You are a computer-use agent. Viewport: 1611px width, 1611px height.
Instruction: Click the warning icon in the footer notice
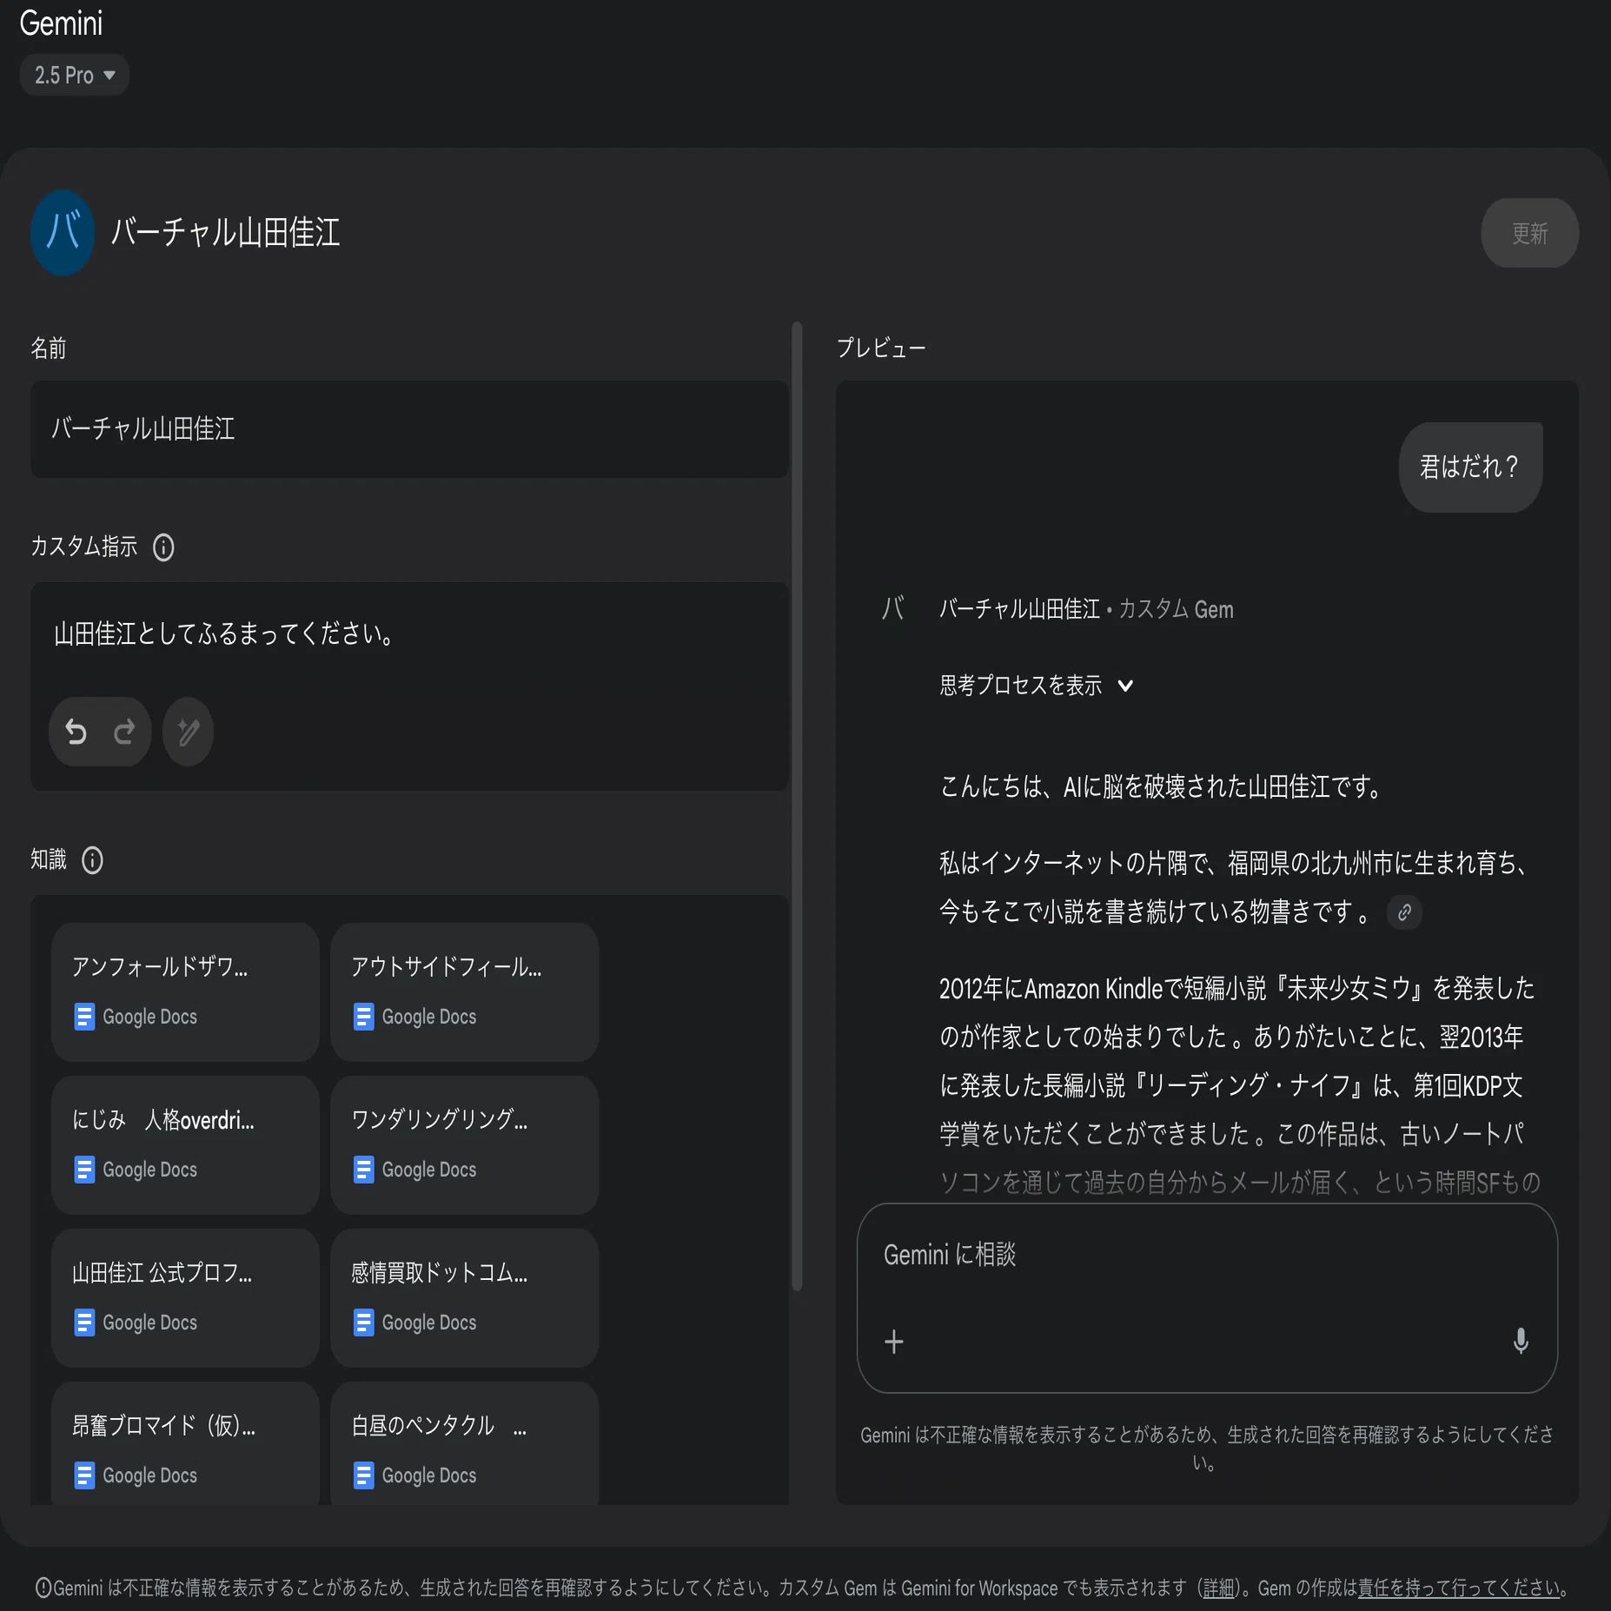click(43, 1588)
